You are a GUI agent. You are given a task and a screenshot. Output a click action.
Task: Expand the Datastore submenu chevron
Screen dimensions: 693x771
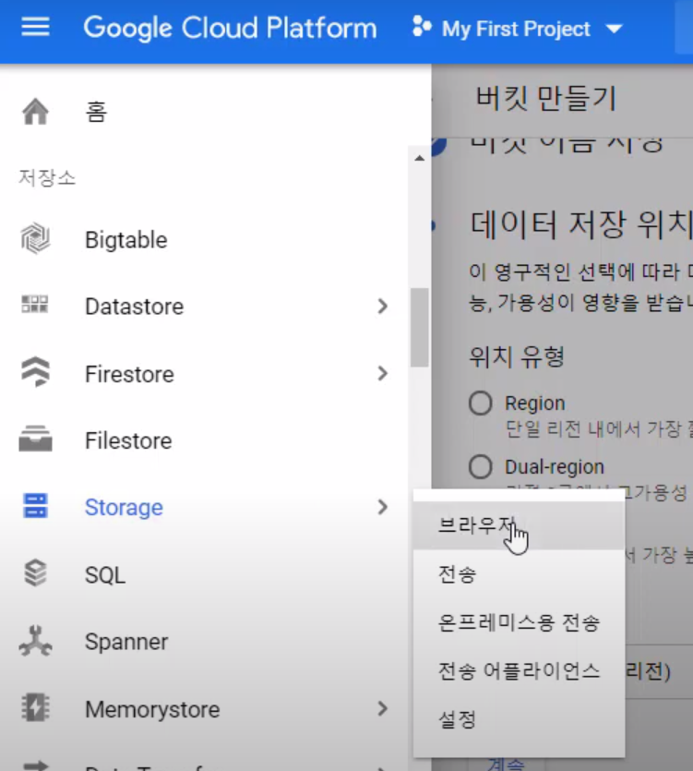(x=382, y=306)
